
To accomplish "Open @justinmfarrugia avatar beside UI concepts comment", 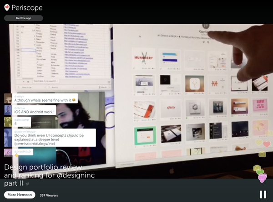I will coord(8,138).
